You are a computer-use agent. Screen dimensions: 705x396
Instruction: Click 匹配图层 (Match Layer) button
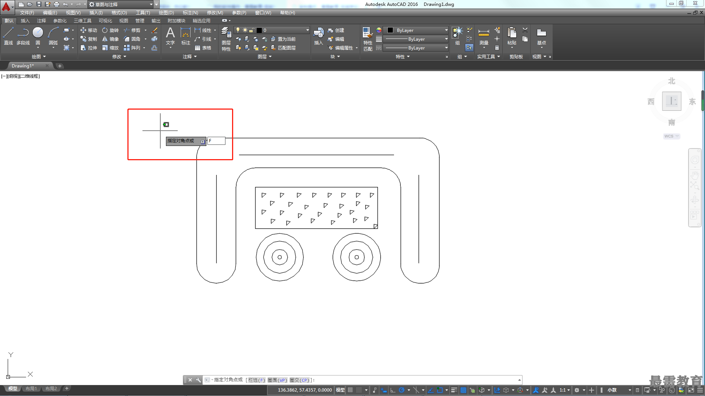(x=283, y=48)
